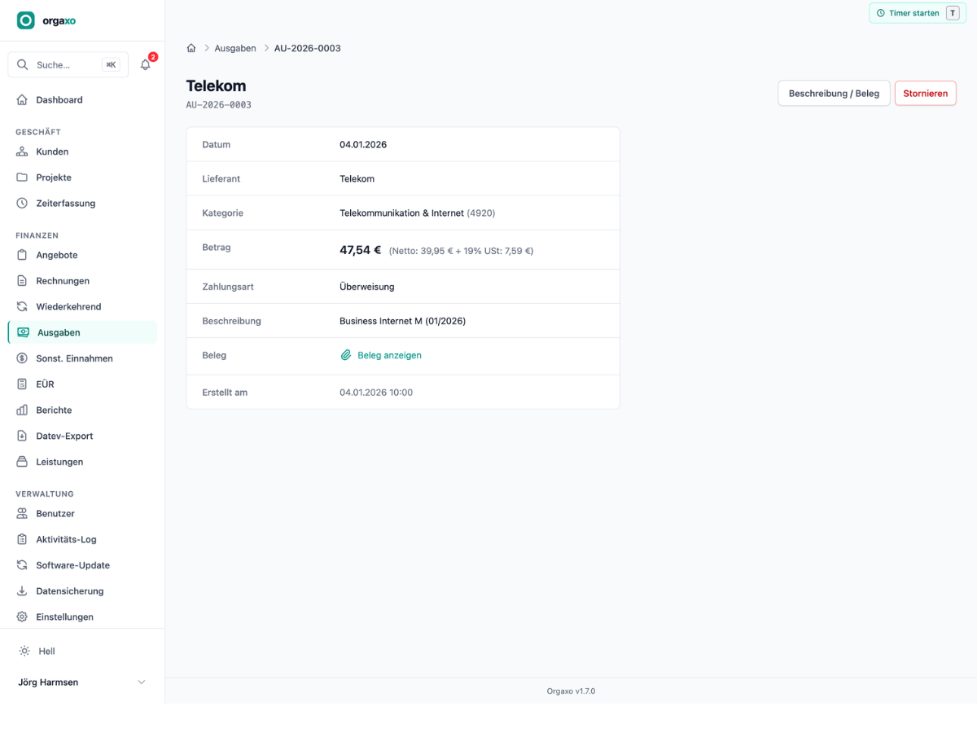Viewport: 977px width, 733px height.
Task: Go to Datensicherung in sidebar
Action: tap(82, 591)
